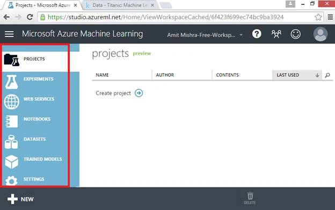
Task: Click the browser forward arrow
Action: 18,17
